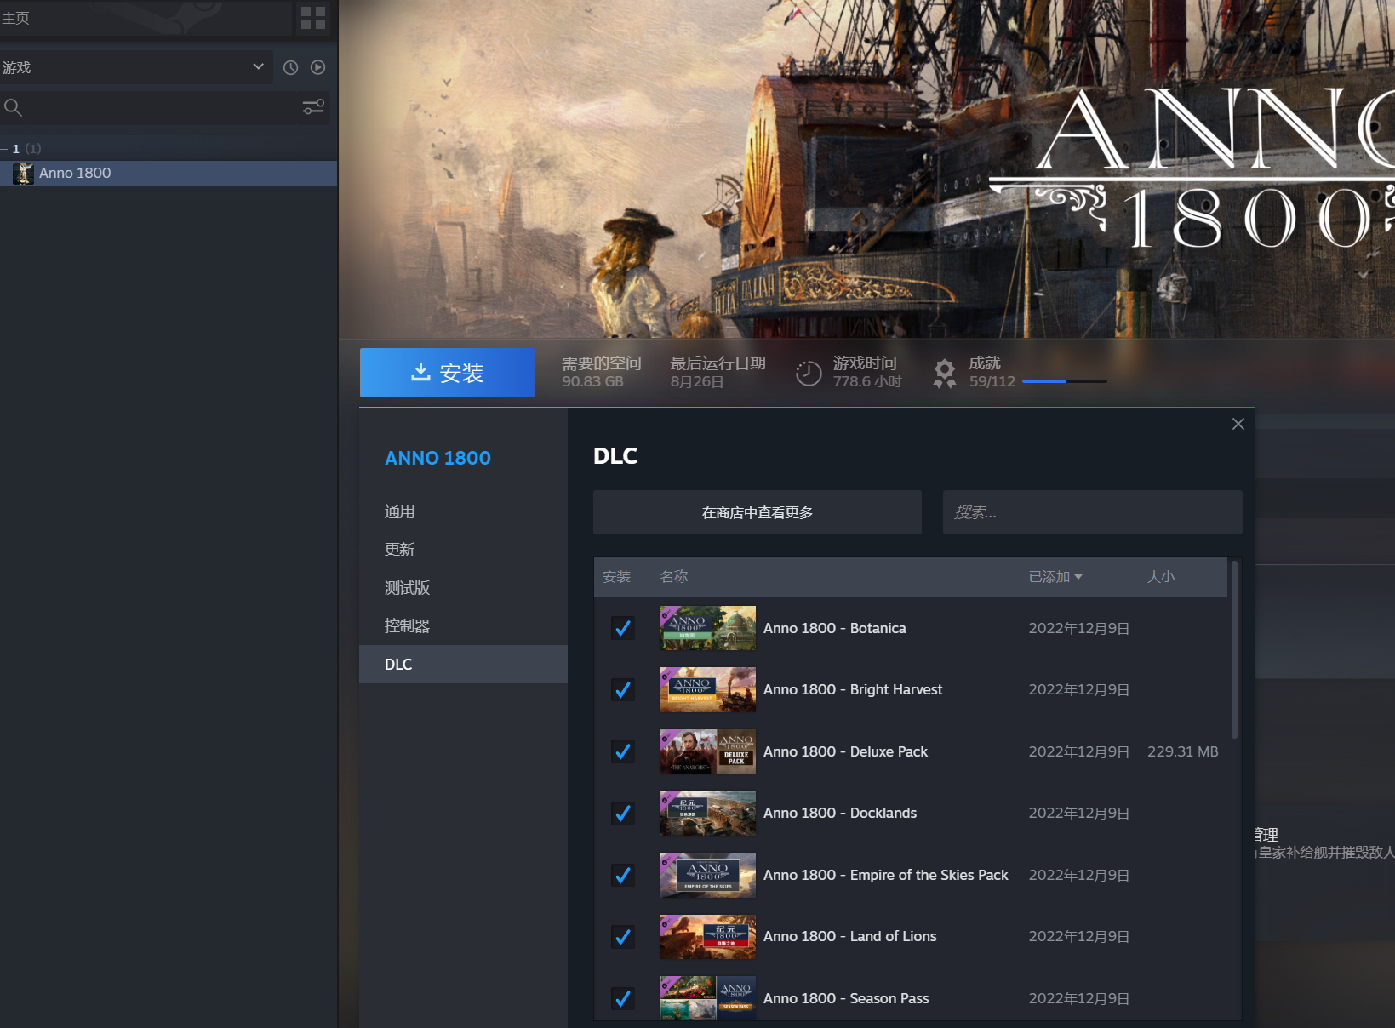Open the 控制器 settings tab
Screen dimensions: 1395x1028
point(463,626)
